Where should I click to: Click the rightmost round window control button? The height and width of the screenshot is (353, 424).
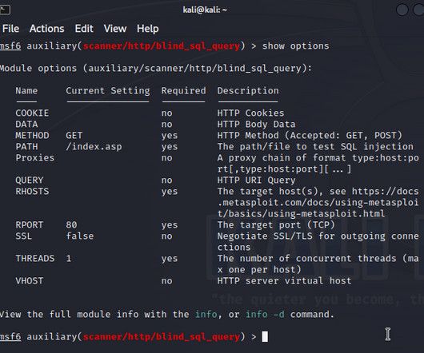click(419, 10)
